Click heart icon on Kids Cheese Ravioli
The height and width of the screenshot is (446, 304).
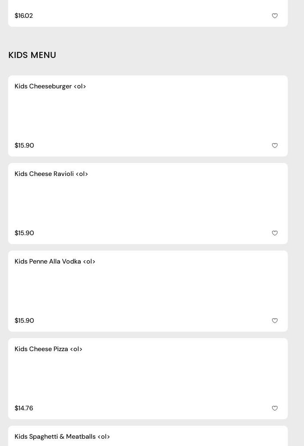[275, 233]
